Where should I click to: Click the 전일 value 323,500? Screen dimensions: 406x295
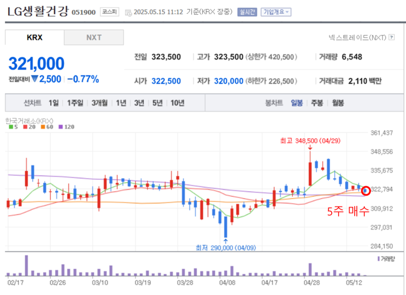coord(166,57)
